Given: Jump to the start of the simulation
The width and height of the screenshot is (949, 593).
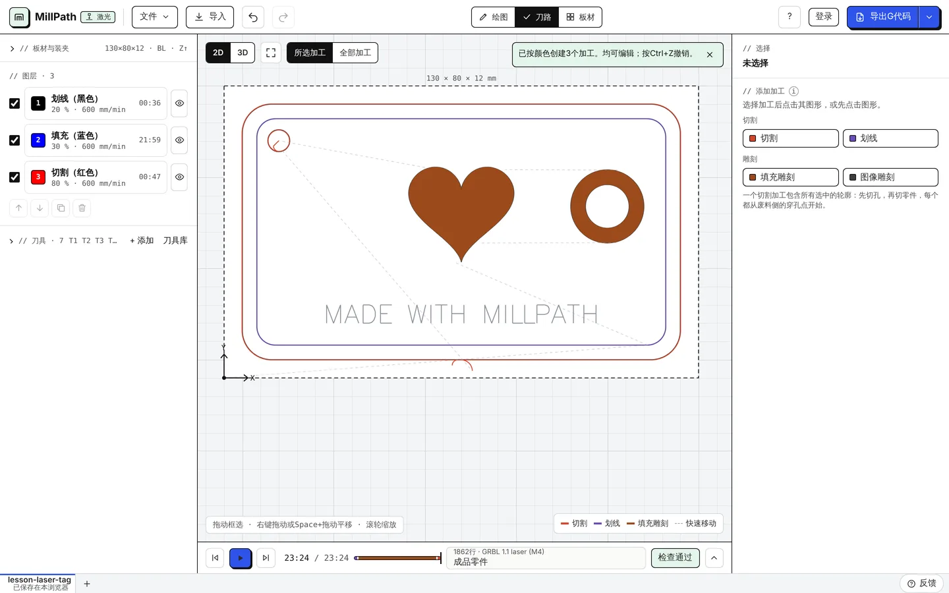Looking at the screenshot, I should (x=215, y=558).
